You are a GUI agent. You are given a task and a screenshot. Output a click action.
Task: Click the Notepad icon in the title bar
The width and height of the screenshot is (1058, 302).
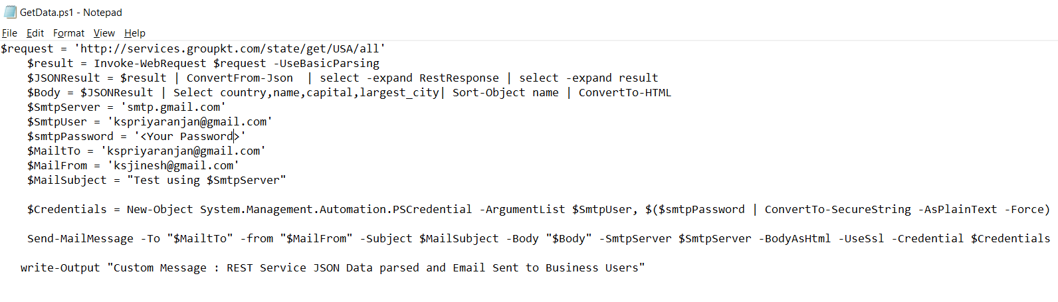point(10,12)
